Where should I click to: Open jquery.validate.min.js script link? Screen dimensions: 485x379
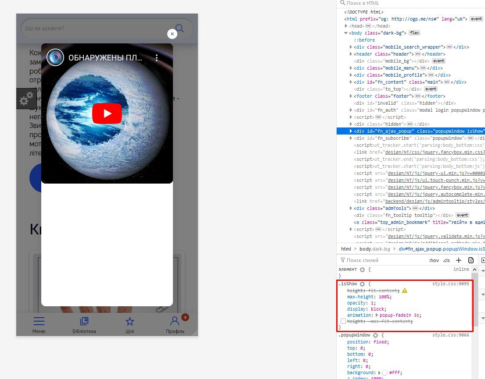(436, 236)
